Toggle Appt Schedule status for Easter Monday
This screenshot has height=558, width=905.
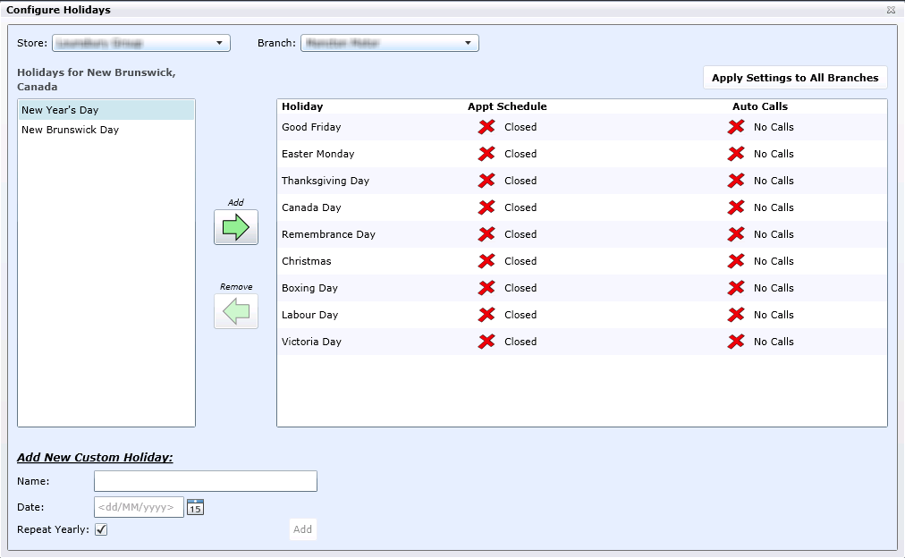pyautogui.click(x=486, y=154)
